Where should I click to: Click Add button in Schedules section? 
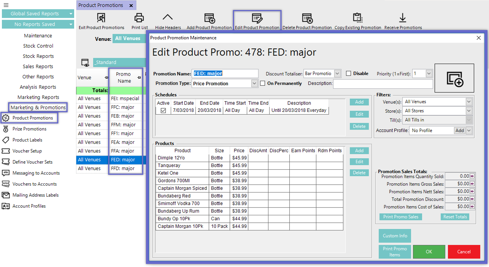(359, 102)
